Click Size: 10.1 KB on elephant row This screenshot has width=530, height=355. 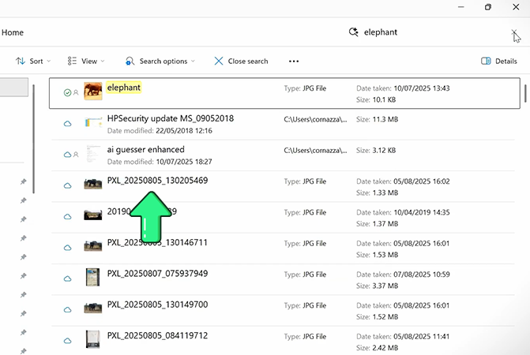coord(376,99)
